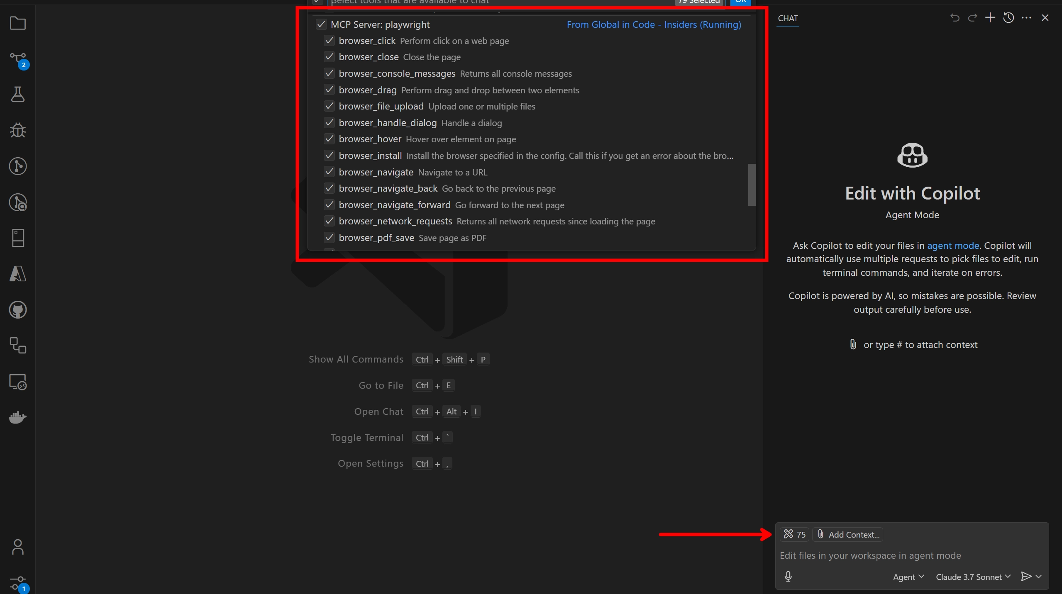
Task: Click the agent mode link
Action: pos(953,246)
